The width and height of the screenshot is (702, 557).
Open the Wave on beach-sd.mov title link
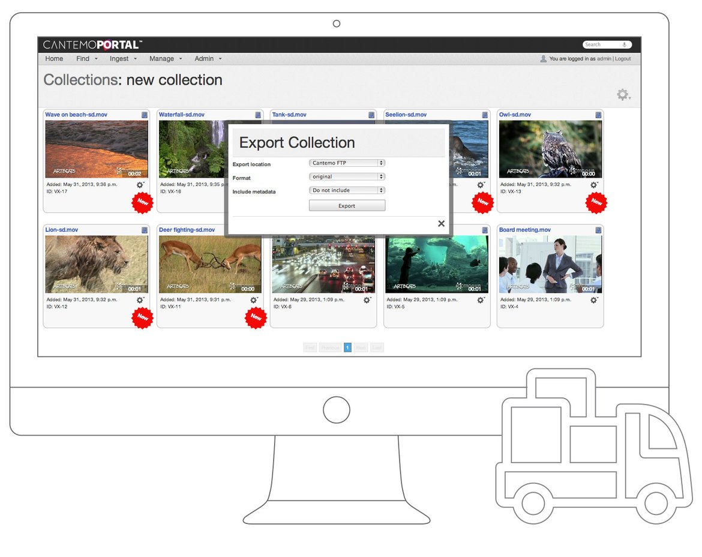76,115
